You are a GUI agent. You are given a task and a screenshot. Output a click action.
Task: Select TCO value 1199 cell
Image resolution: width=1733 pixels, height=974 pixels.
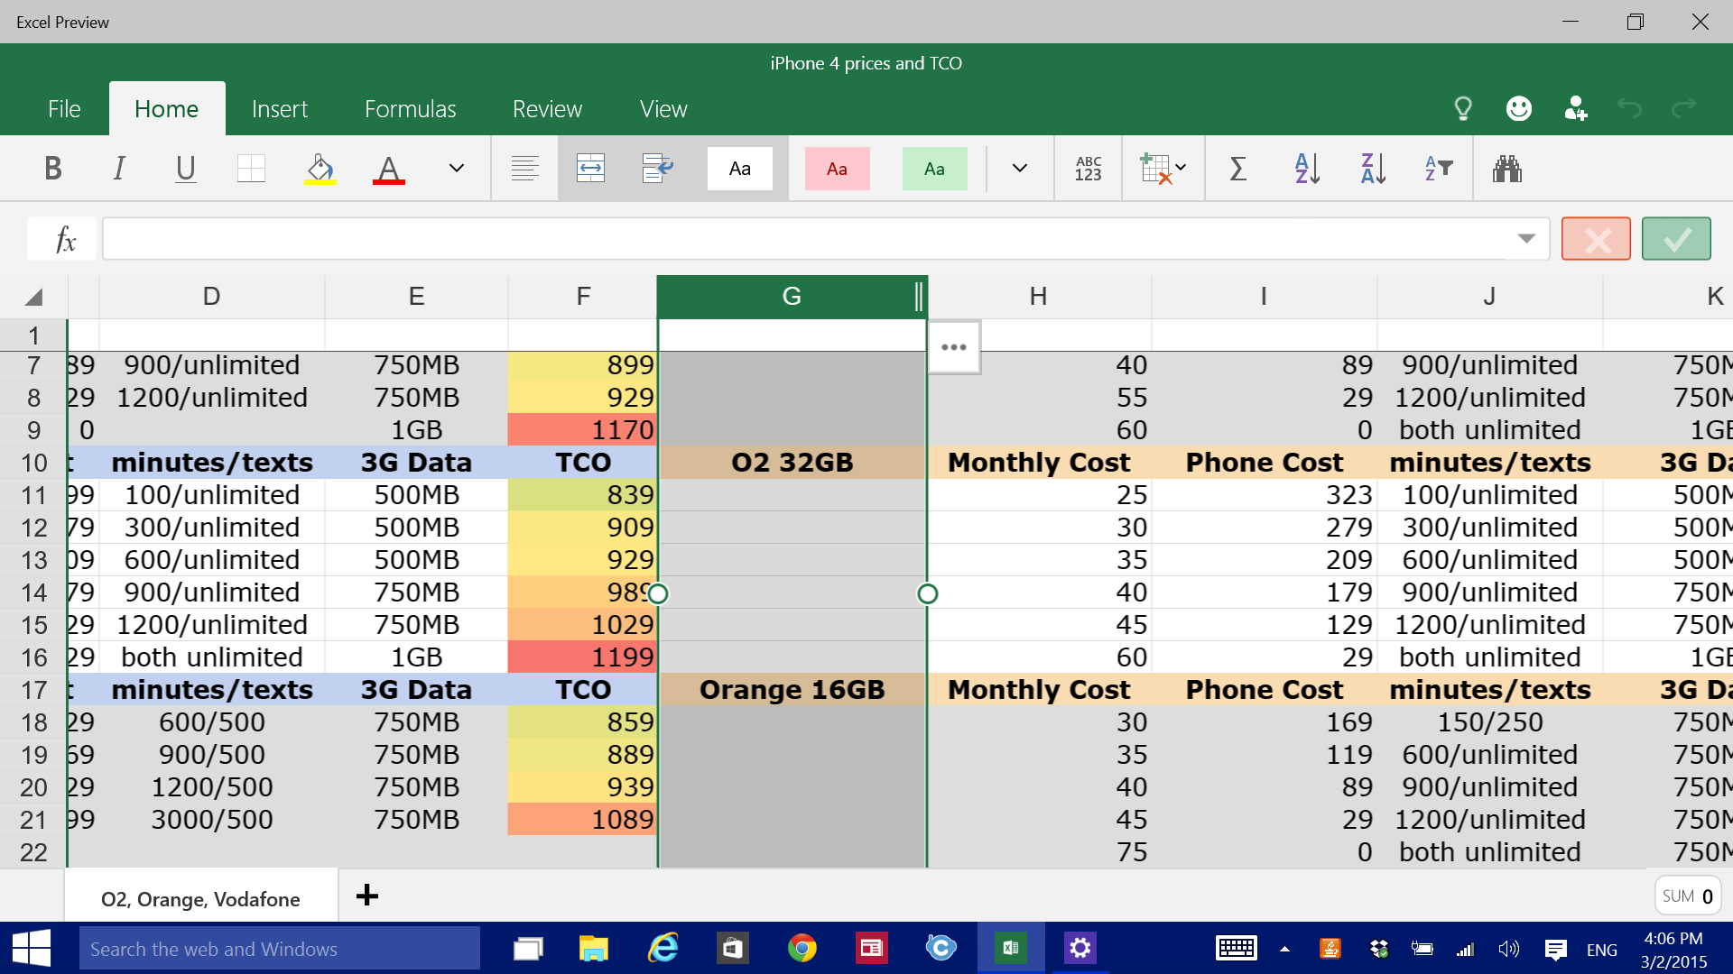tap(582, 657)
